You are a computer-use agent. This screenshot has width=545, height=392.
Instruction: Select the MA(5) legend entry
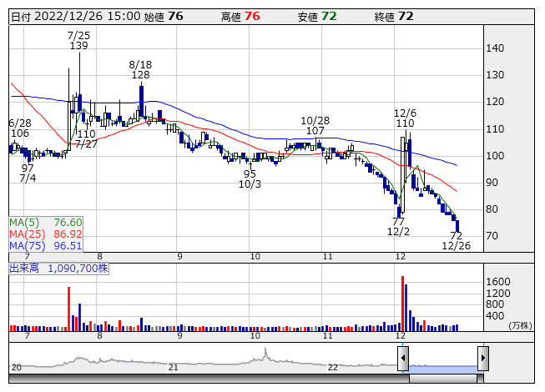point(46,223)
